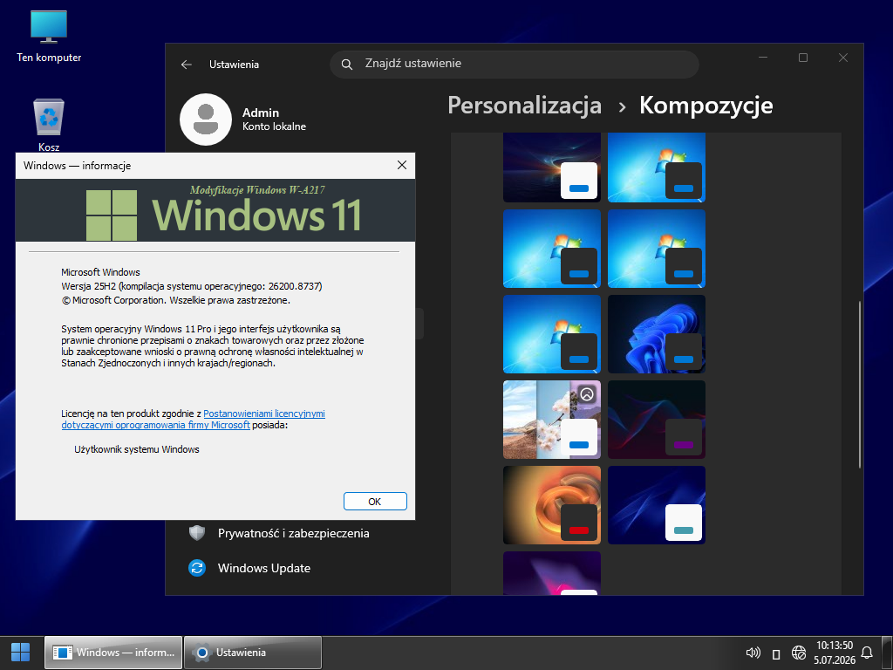Click the breadcrumb chevron before Kompozycje
The image size is (893, 670).
(x=622, y=107)
